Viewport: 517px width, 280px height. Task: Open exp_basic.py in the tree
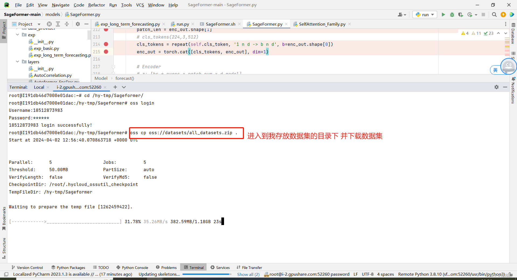[46, 49]
